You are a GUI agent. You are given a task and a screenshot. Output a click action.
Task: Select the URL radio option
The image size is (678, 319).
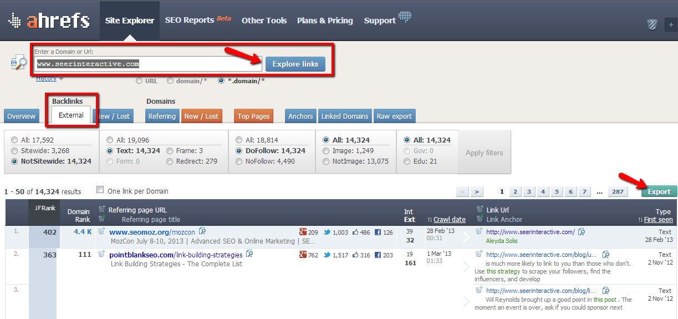140,81
